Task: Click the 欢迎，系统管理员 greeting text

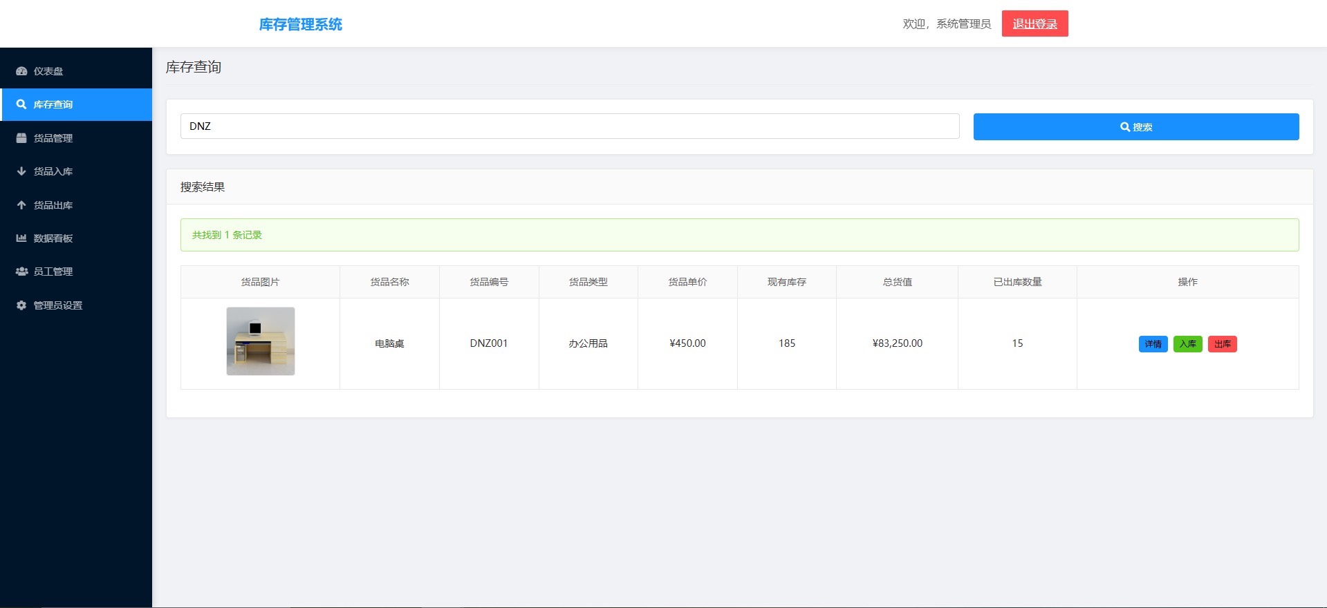Action: pos(947,24)
